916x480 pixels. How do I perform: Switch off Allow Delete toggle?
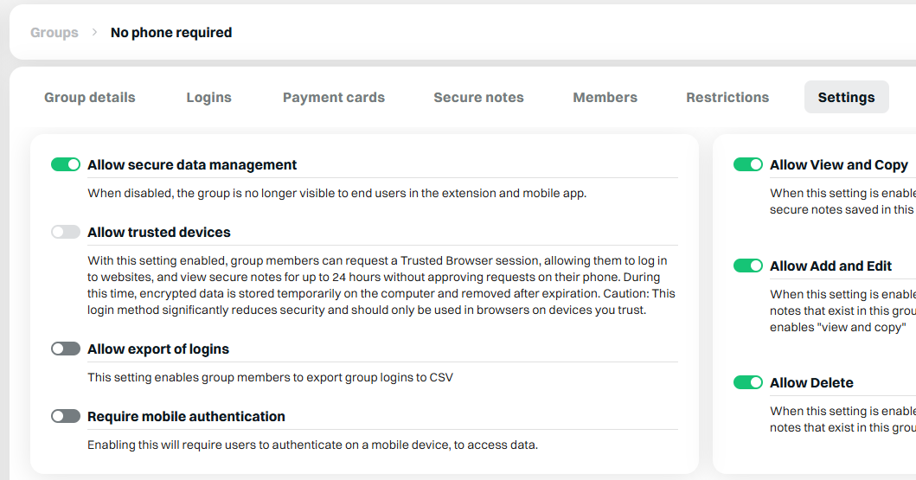tap(747, 382)
